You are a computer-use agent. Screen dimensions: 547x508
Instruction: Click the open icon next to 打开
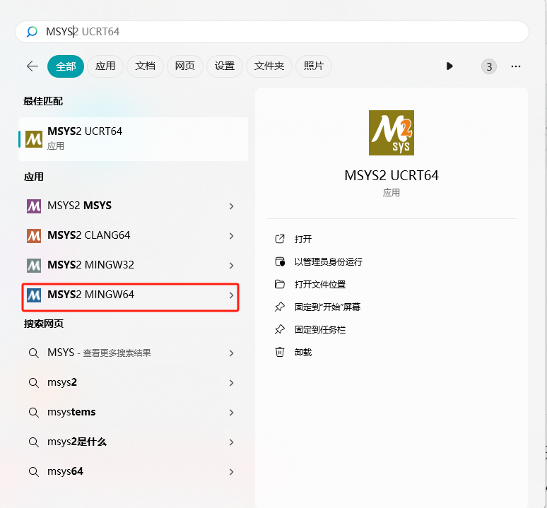click(x=279, y=239)
